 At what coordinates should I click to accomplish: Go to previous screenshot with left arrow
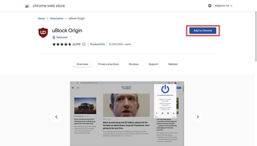click(x=56, y=117)
